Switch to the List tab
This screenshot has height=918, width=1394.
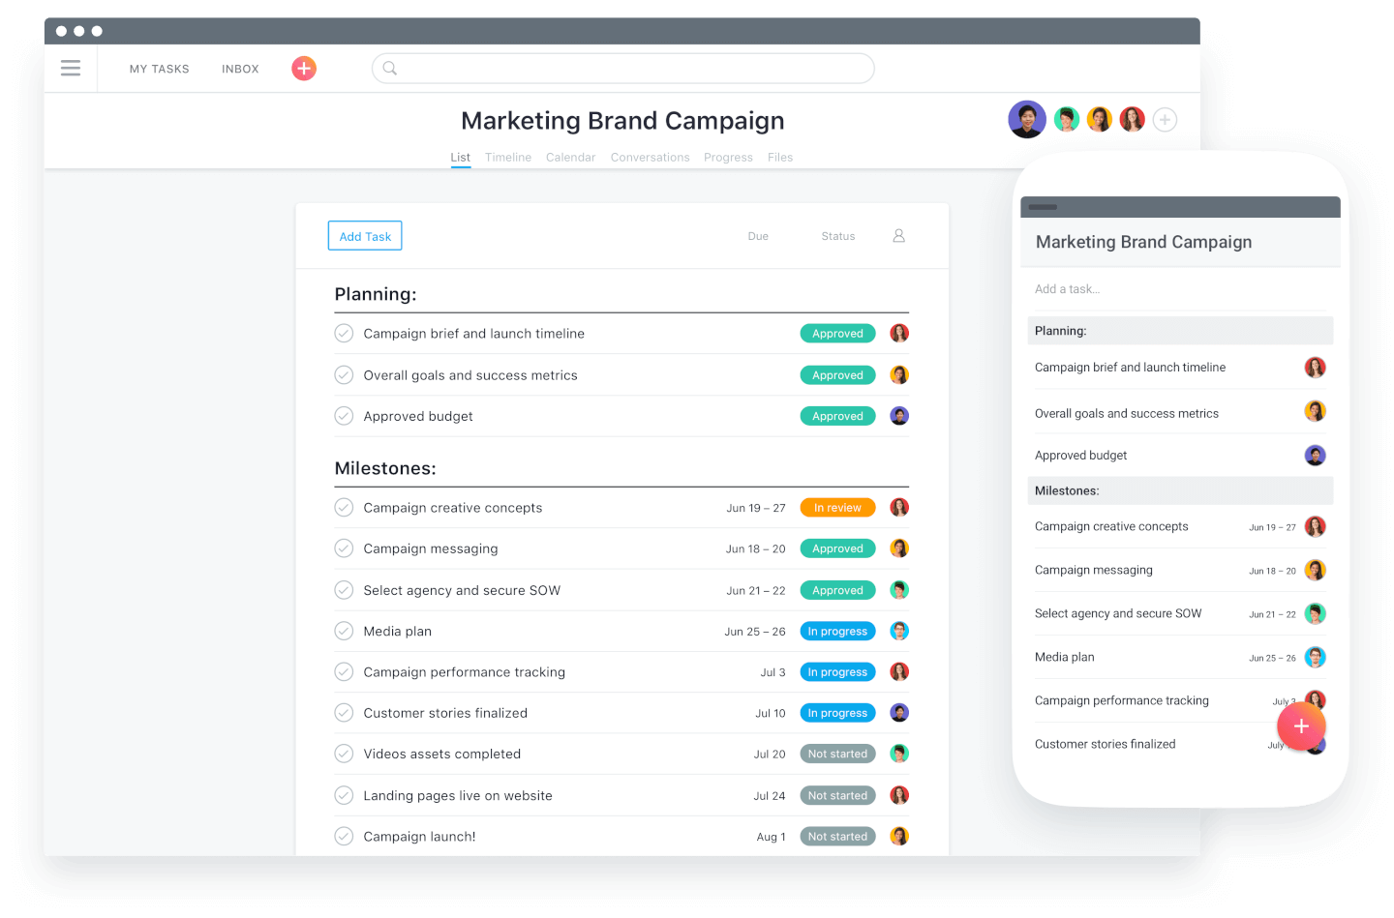460,158
